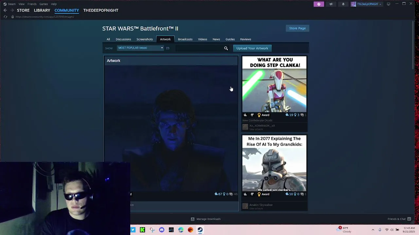The image size is (419, 235).
Task: Click the (?) help link beside sort
Action: [x=168, y=48]
